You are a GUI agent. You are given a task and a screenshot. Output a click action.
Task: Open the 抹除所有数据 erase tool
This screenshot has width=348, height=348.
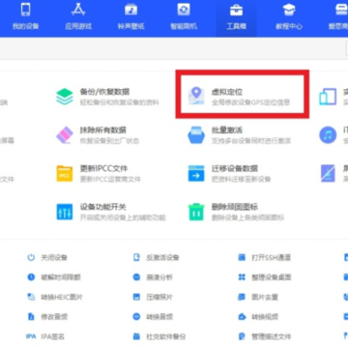[98, 134]
